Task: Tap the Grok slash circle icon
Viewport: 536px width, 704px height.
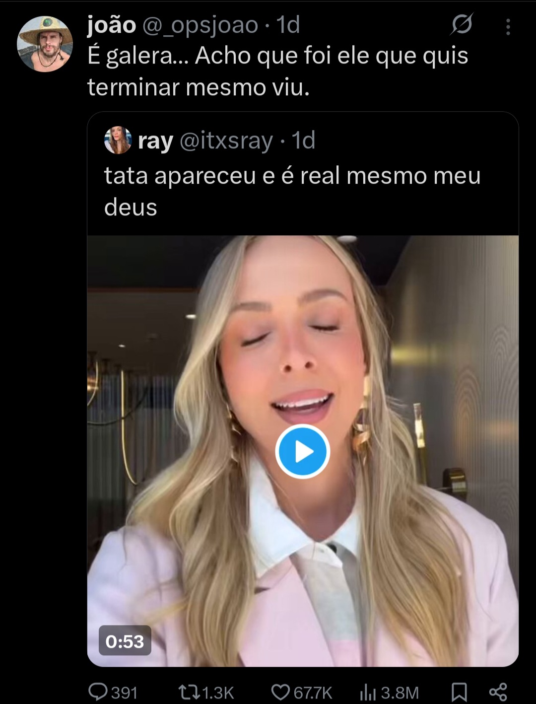Action: (x=462, y=24)
